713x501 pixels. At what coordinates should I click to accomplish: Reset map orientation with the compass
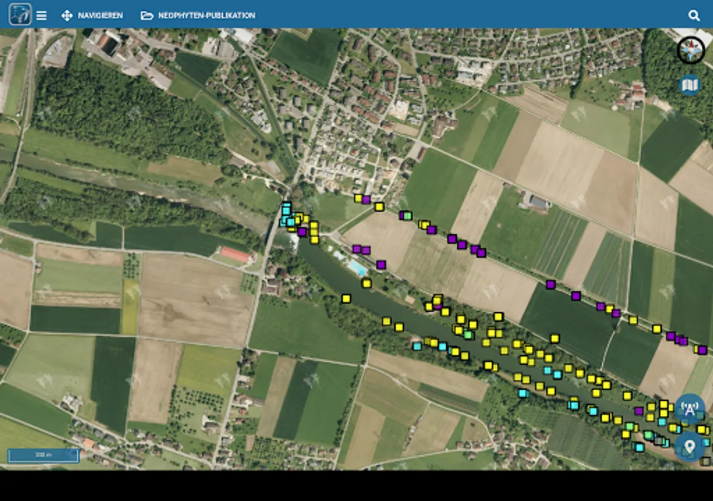pyautogui.click(x=691, y=51)
